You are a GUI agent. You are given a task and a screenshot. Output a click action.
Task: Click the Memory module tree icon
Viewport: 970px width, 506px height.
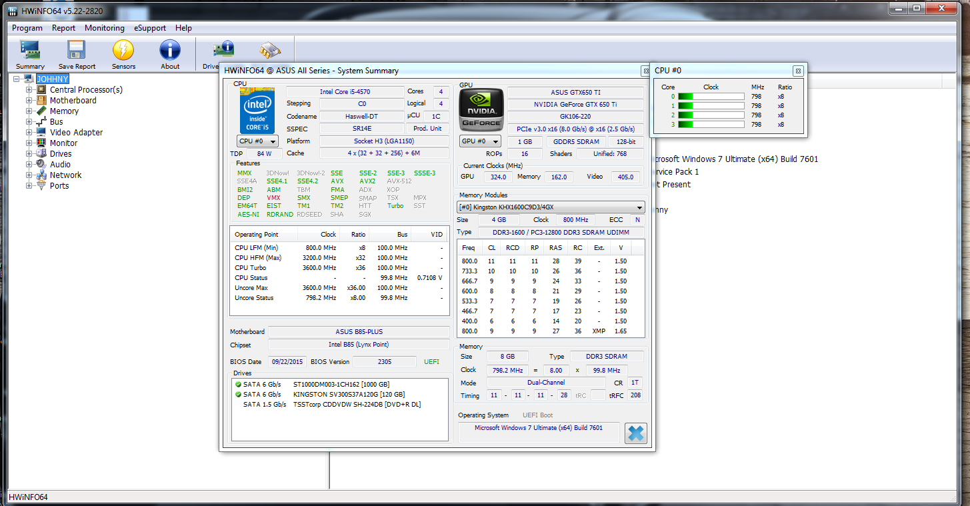pyautogui.click(x=41, y=111)
